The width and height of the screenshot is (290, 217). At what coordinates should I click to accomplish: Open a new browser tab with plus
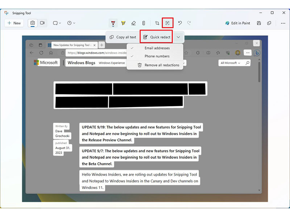click(101, 45)
